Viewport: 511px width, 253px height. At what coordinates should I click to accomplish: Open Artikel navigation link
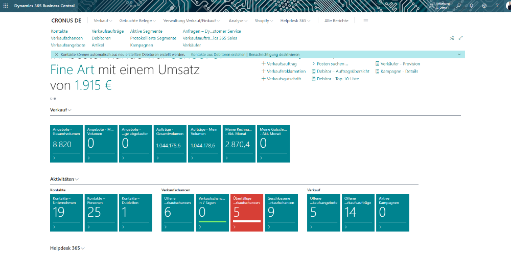coord(98,45)
